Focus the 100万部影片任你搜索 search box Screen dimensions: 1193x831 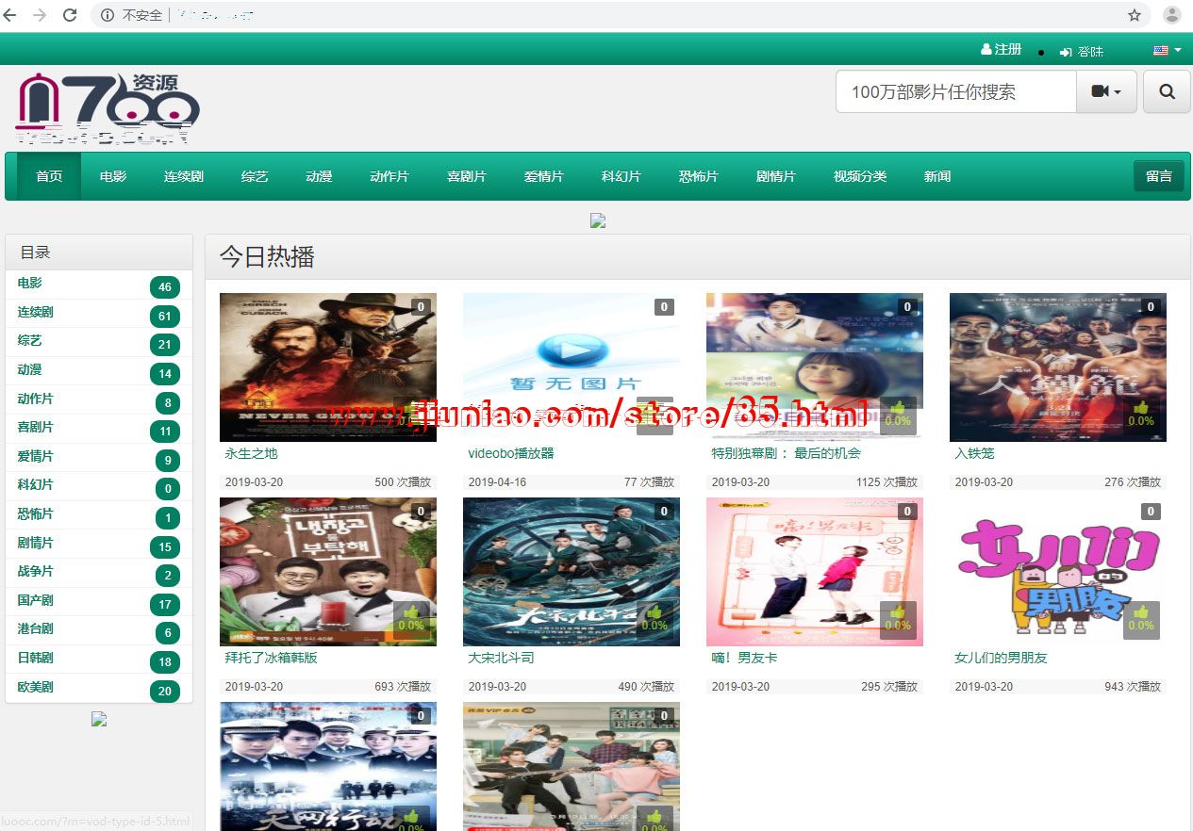(956, 91)
